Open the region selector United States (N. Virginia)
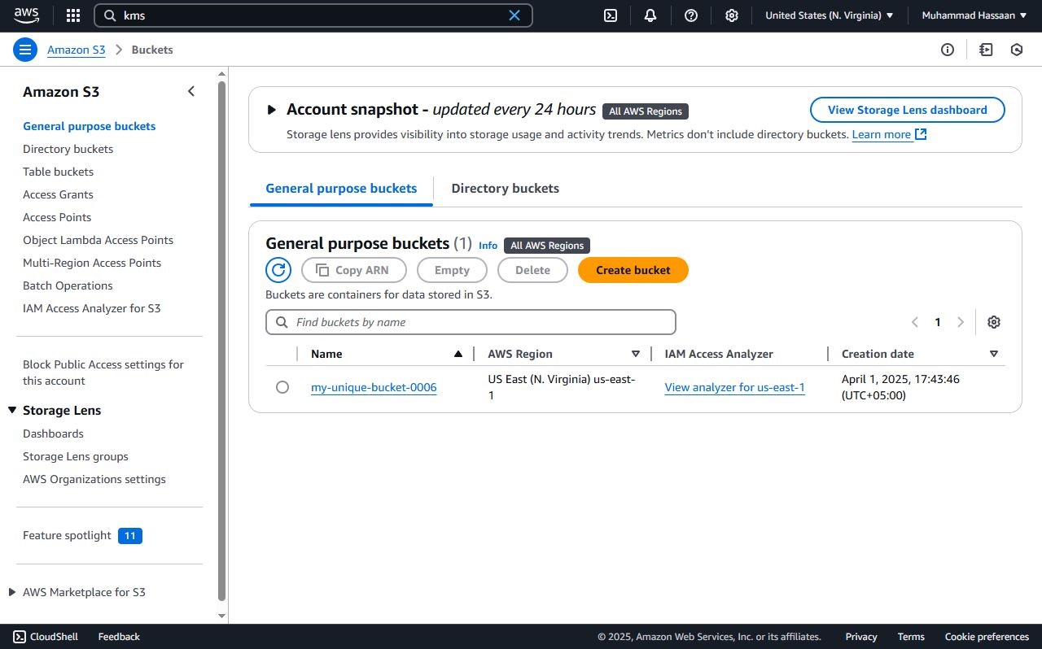Viewport: 1042px width, 649px height. click(830, 15)
